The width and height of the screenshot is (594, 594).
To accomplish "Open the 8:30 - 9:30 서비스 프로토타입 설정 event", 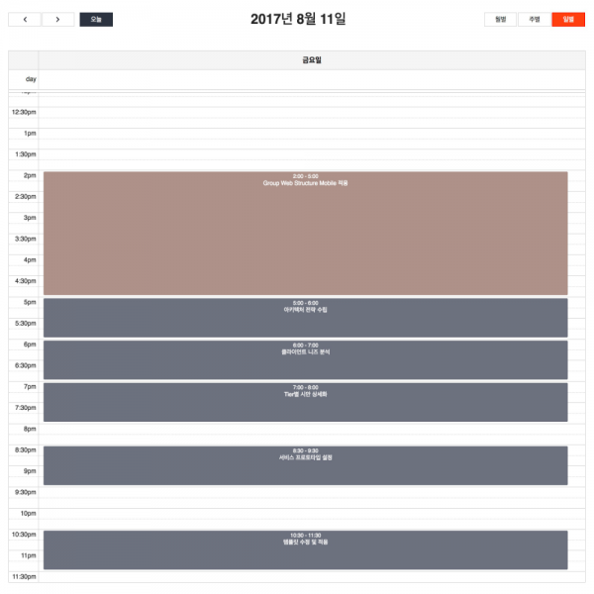I will 305,465.
